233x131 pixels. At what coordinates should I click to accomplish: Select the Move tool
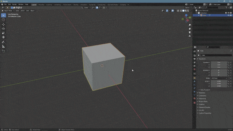(3, 24)
